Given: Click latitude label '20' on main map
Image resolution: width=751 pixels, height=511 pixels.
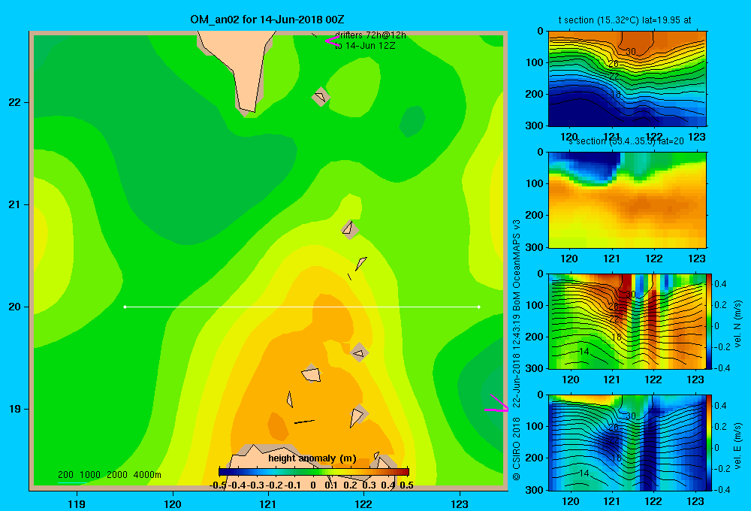Looking at the screenshot, I should (15, 307).
